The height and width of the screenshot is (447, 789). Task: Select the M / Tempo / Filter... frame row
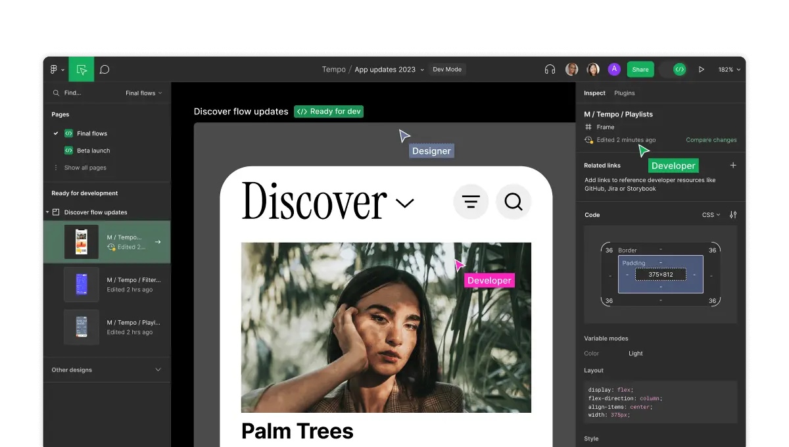pyautogui.click(x=107, y=285)
